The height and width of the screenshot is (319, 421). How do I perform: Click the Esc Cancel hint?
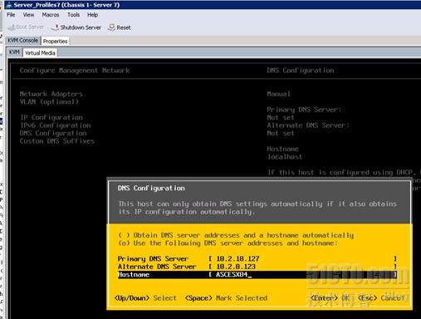tap(381, 298)
